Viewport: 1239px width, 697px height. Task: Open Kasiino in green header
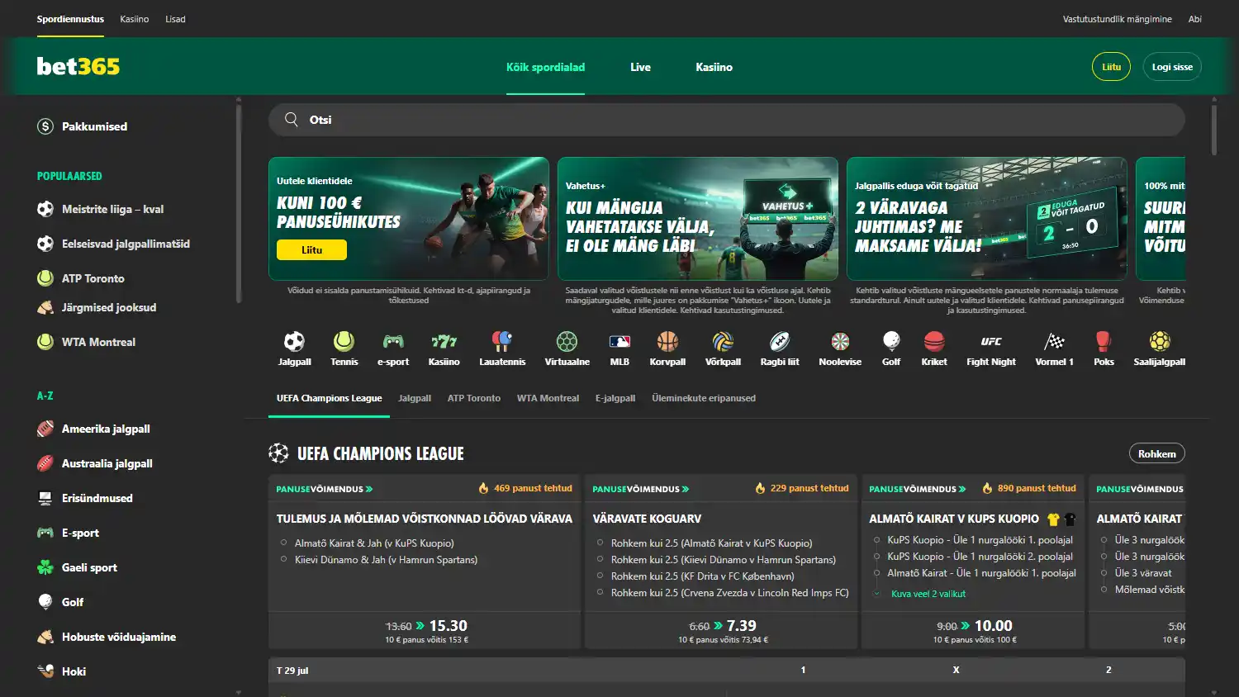(714, 67)
